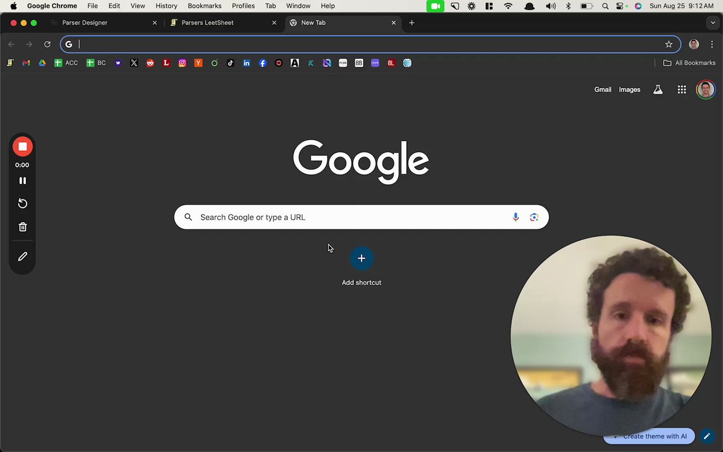
Task: Open the Google account avatar on the page
Action: tap(705, 89)
